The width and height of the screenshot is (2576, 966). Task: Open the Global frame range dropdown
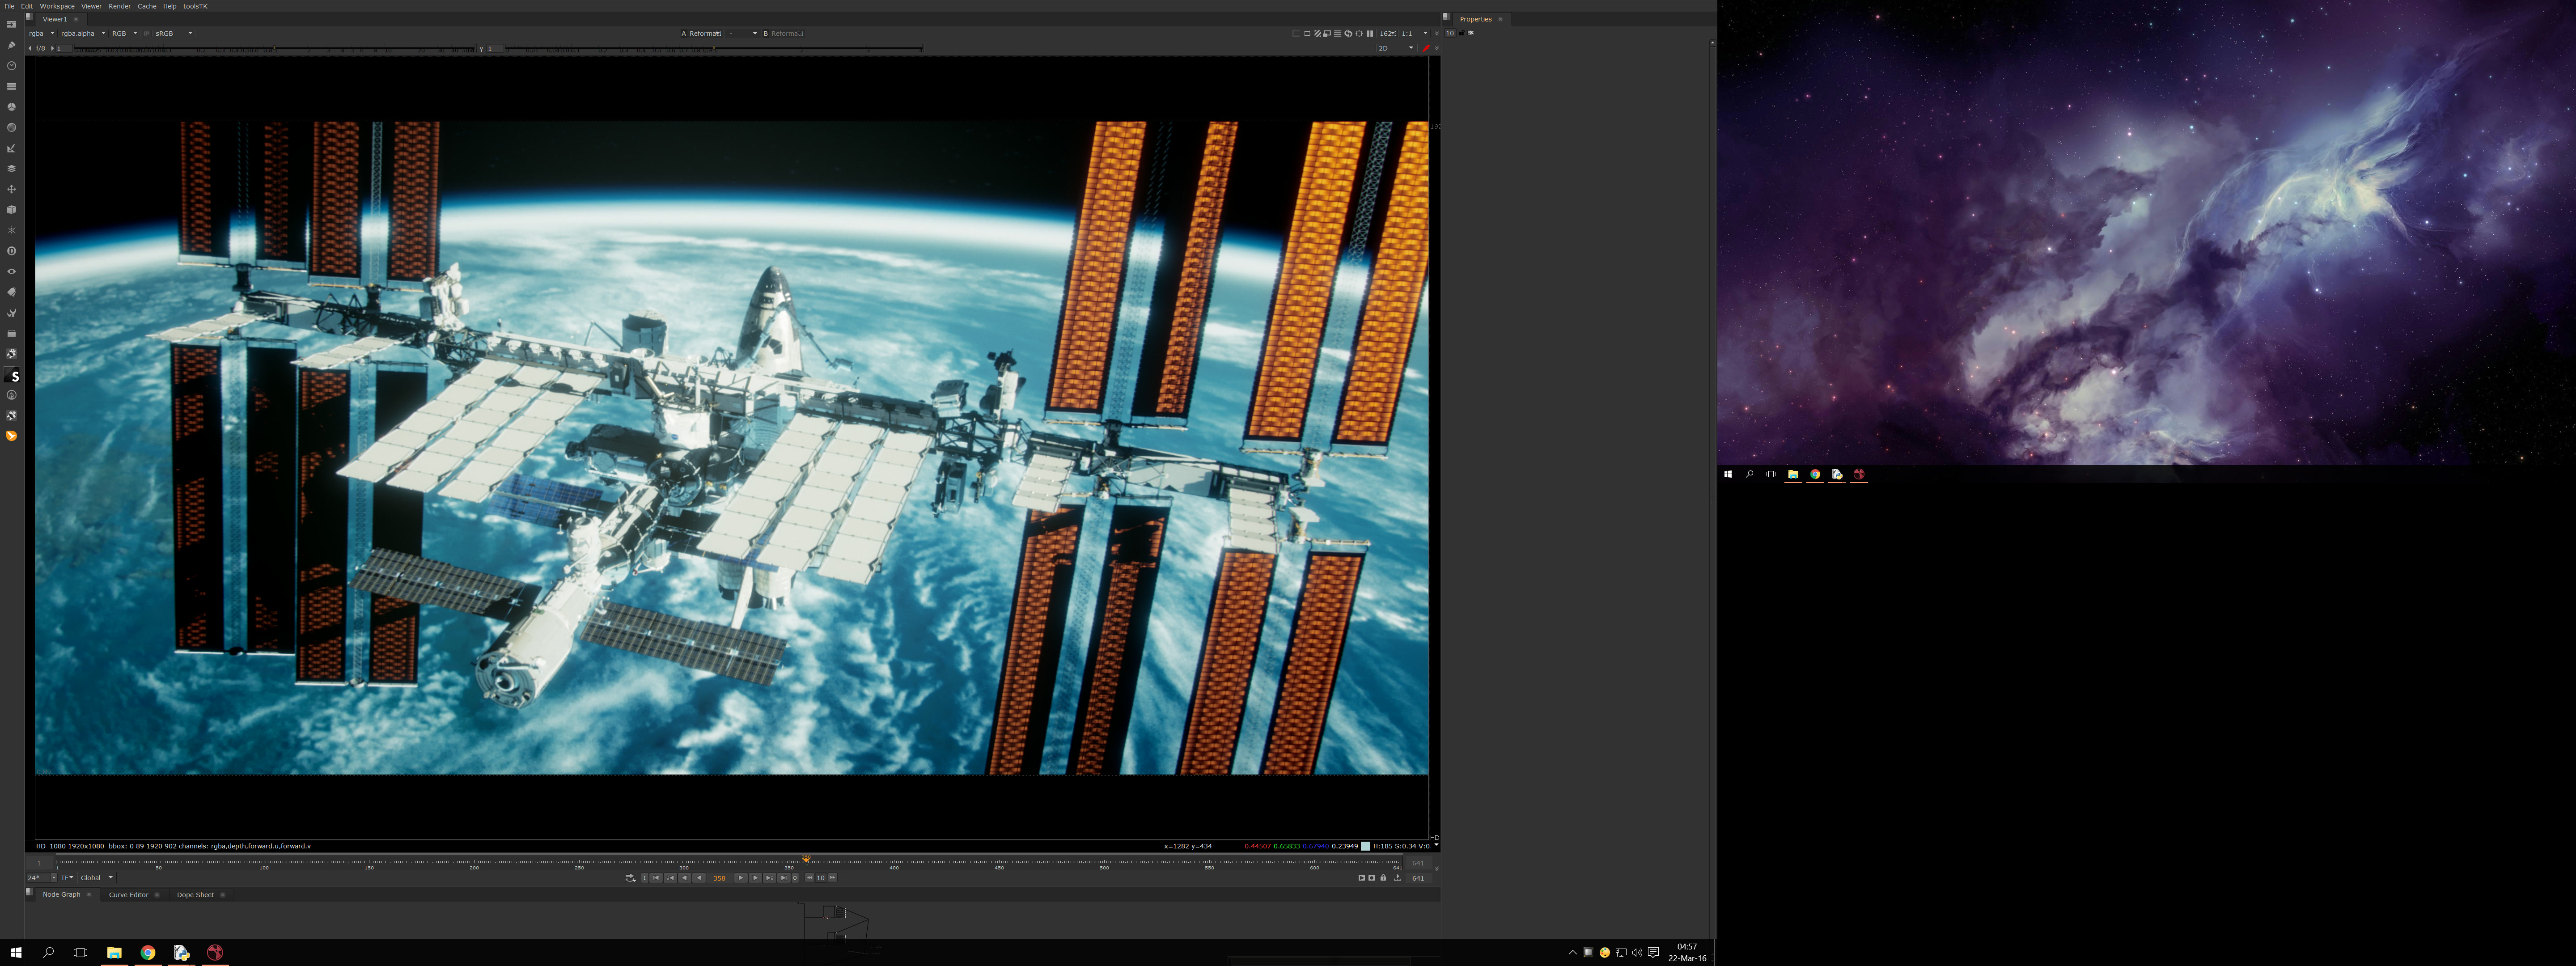pyautogui.click(x=97, y=878)
